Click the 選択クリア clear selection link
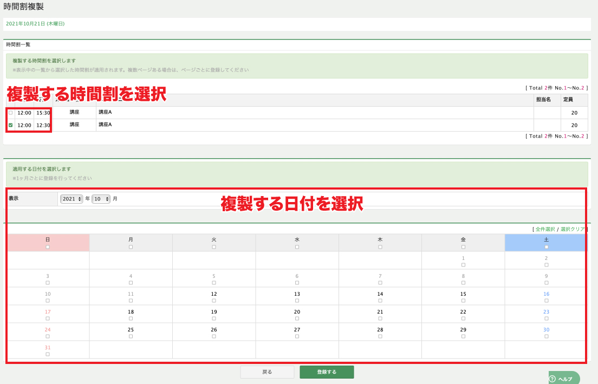 573,229
